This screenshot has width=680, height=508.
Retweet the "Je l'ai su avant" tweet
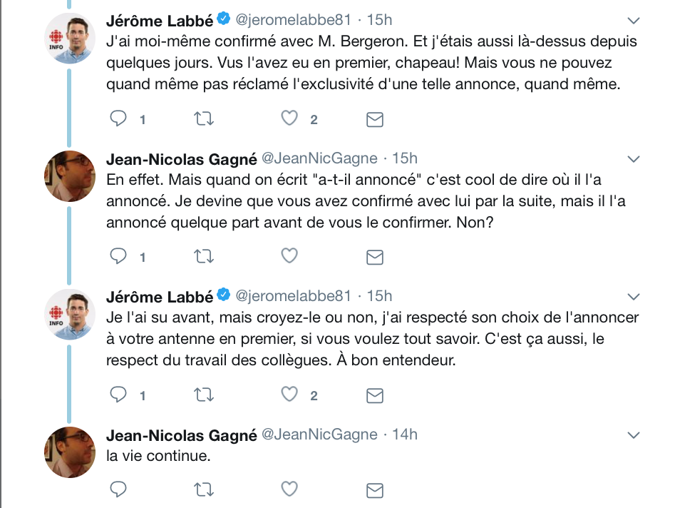[x=203, y=395]
